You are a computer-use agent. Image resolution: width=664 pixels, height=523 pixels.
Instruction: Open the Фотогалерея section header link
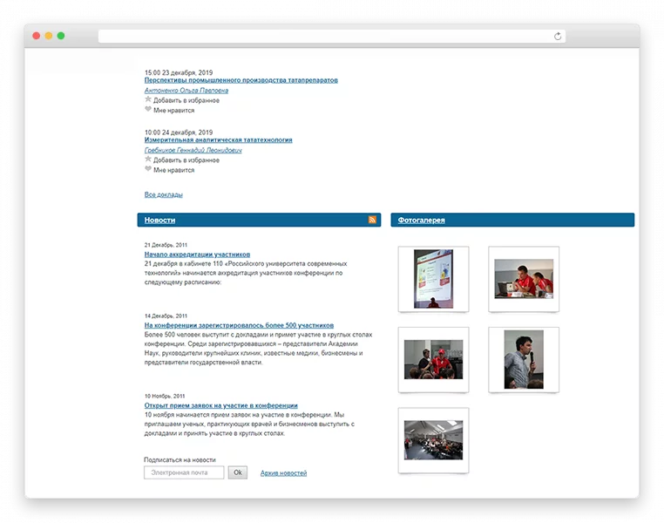[421, 221]
